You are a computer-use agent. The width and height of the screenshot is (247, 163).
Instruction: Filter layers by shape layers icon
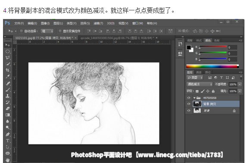pyautogui.click(x=227, y=78)
